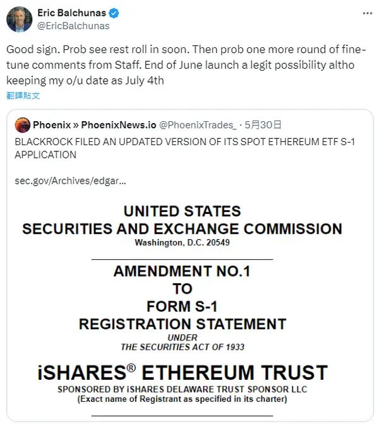The image size is (379, 429).
Task: Click the 5月30日 quoted tweet date
Action: [263, 125]
